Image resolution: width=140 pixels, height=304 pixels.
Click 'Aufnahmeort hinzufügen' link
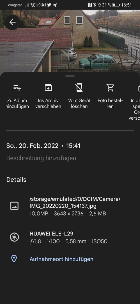[x=61, y=259]
